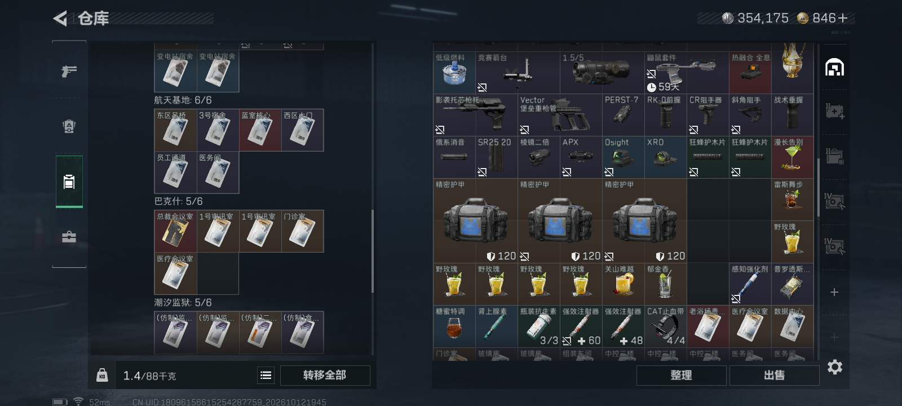Select the 低级燃料 item
Screen dimensions: 902x406
454,72
